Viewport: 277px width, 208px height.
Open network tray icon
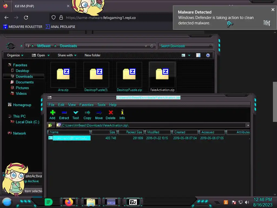(x=240, y=202)
